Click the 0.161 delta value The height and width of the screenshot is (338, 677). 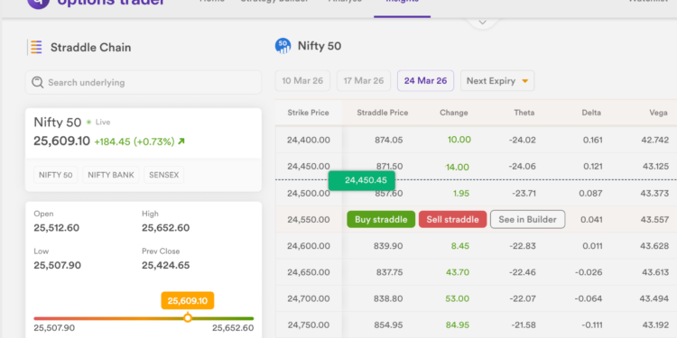[x=592, y=140]
